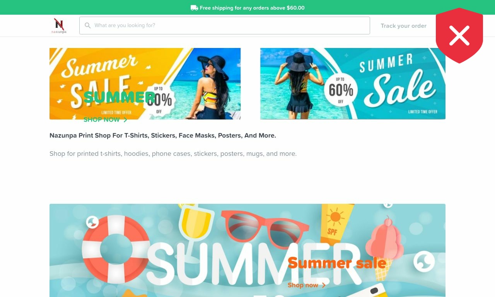Focus the "What are you looking for?" search box
This screenshot has height=297, width=495.
225,26
